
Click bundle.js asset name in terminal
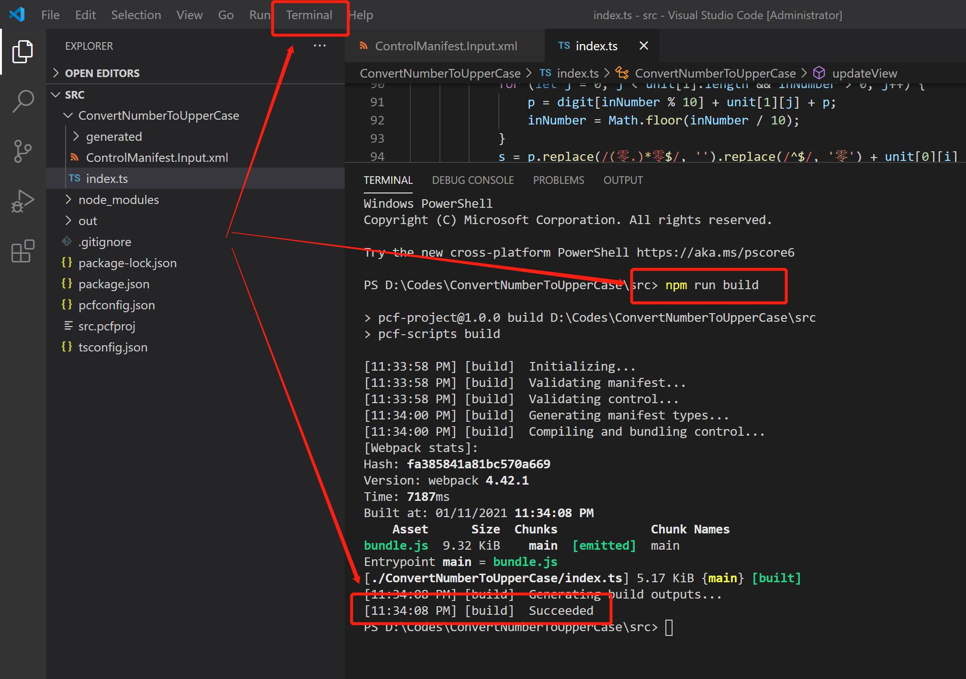tap(396, 545)
